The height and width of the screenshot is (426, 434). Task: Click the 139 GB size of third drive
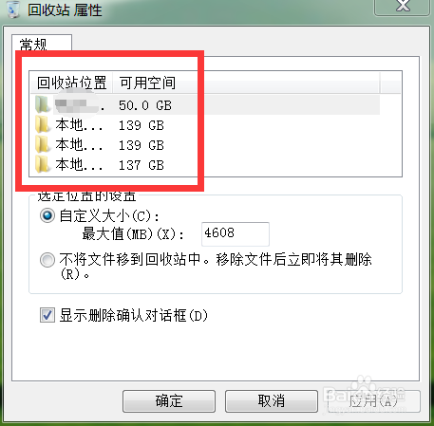[x=142, y=145]
